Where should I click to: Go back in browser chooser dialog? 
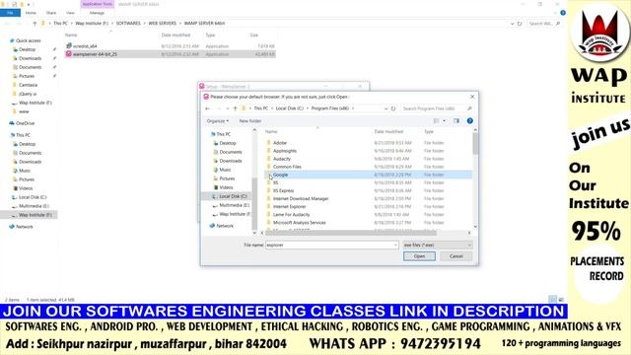click(208, 108)
